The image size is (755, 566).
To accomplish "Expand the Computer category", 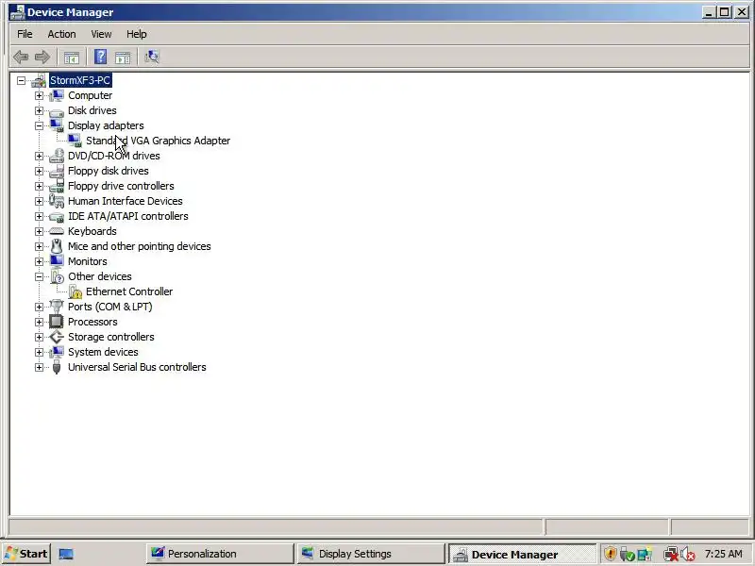I will coord(39,96).
